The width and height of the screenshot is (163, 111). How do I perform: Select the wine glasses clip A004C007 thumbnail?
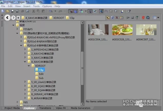coord(146,30)
